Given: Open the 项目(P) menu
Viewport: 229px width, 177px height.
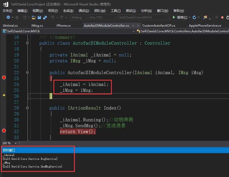Looking at the screenshot, I should point(53,11).
